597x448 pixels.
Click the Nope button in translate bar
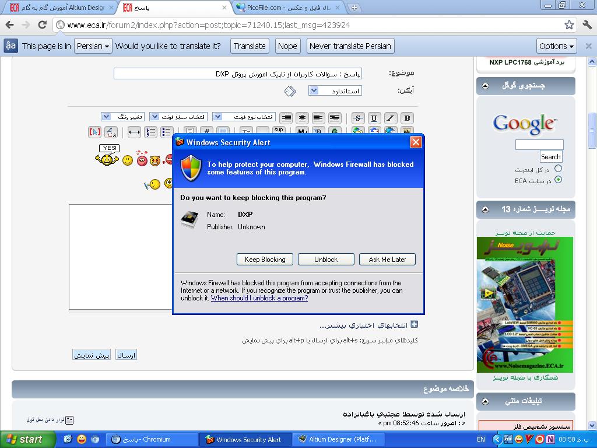(287, 46)
